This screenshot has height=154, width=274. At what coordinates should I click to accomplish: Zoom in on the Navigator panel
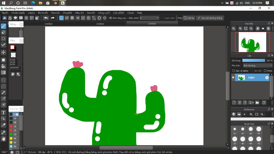pos(241,28)
